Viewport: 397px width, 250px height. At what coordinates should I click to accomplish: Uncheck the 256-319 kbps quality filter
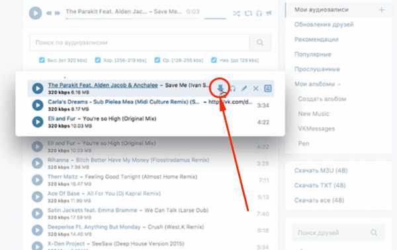(98, 60)
